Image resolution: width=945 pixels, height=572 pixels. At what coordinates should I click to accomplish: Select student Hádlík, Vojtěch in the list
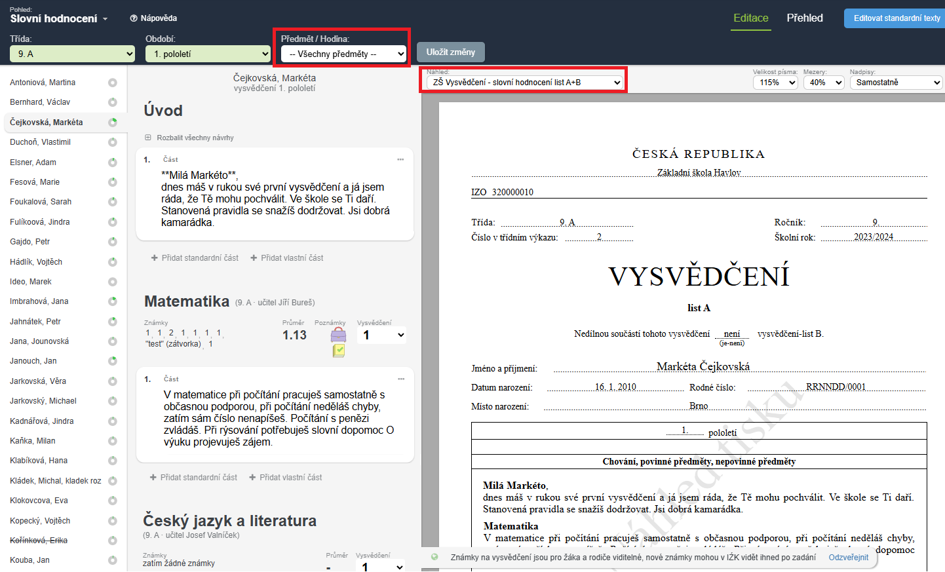pos(36,262)
